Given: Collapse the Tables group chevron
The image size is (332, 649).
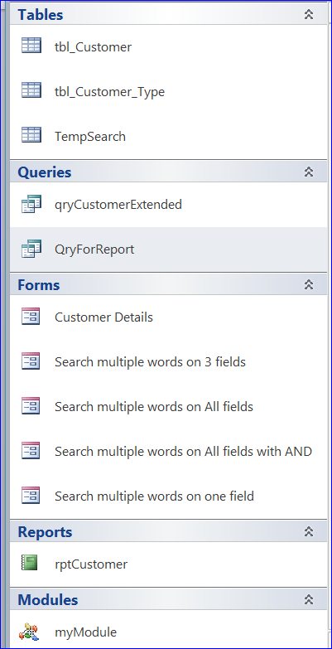Looking at the screenshot, I should 309,14.
